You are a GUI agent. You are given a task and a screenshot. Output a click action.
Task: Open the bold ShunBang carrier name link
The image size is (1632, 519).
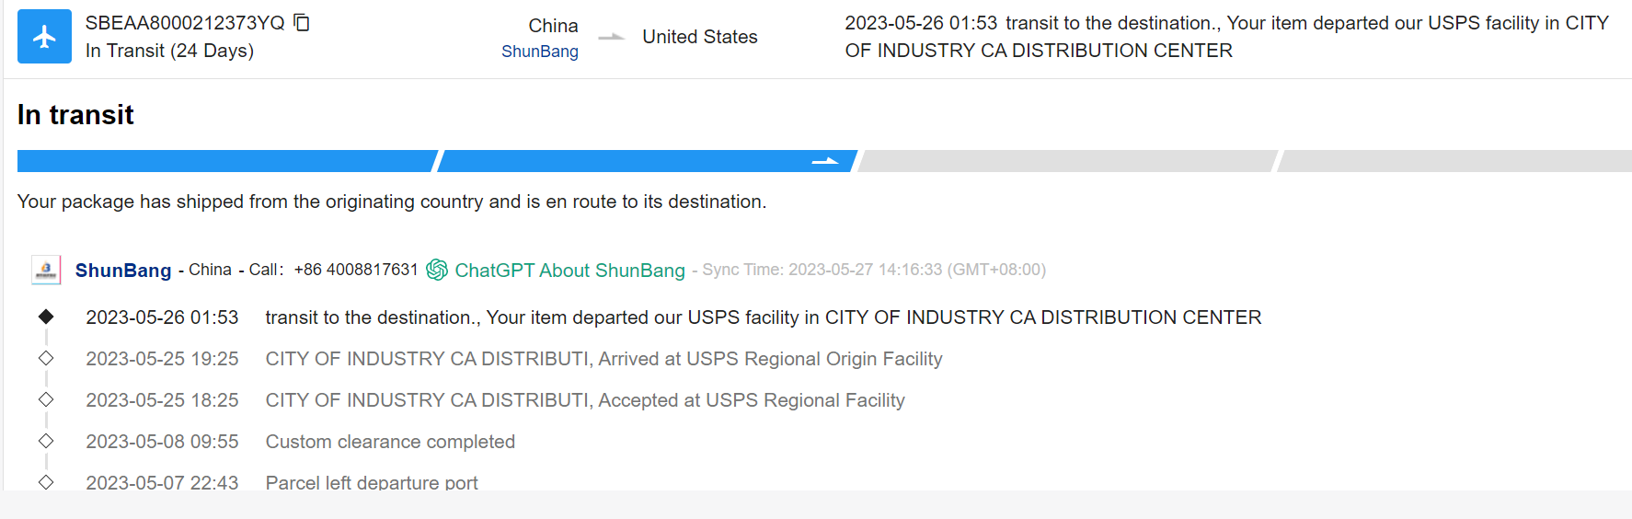pyautogui.click(x=123, y=271)
